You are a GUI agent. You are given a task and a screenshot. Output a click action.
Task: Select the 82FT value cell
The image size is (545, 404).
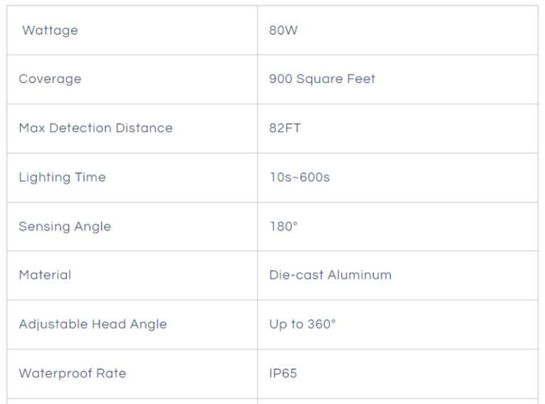(285, 128)
